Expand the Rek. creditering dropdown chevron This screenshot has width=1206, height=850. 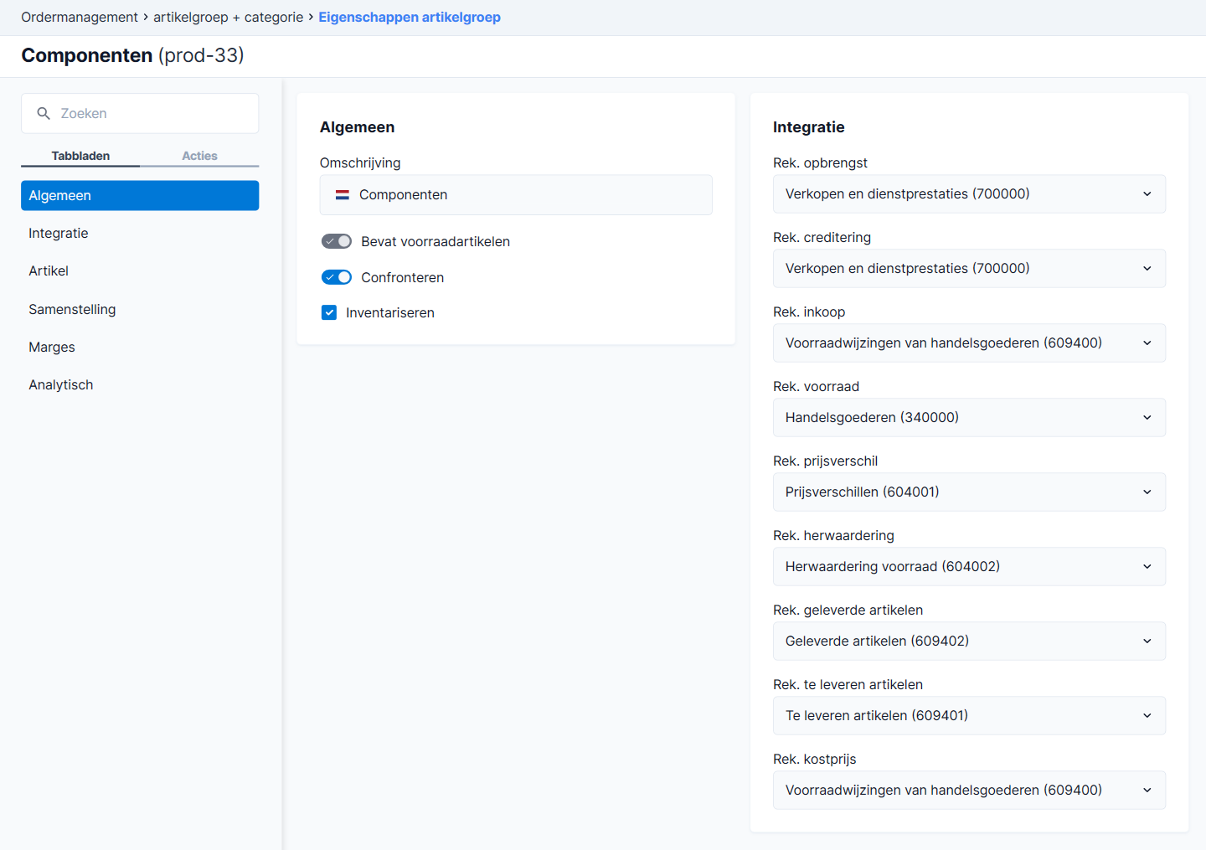[1147, 268]
